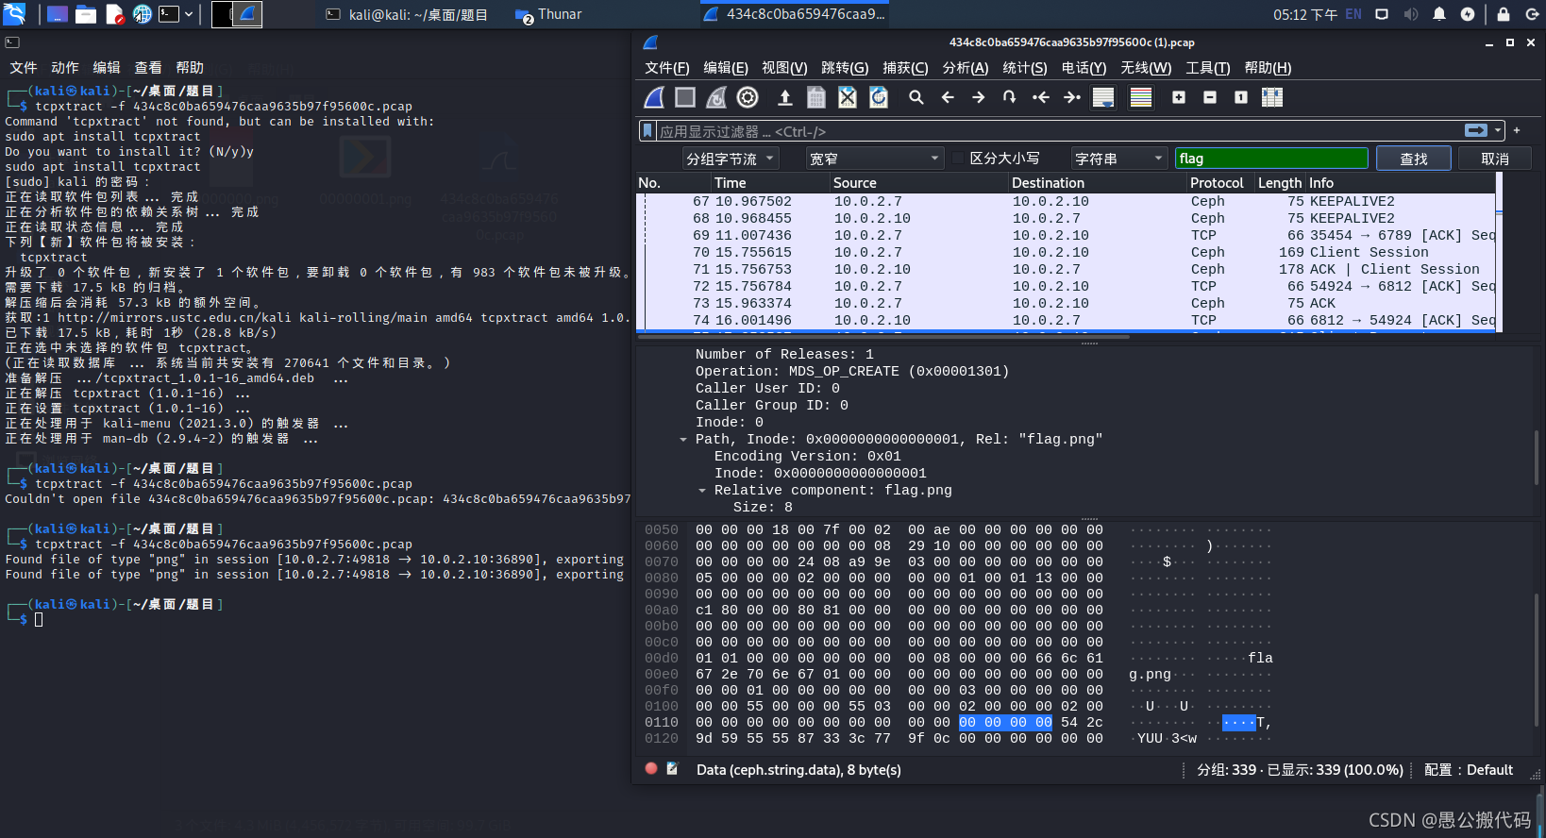The height and width of the screenshot is (838, 1546).
Task: Collapse Relative component: flag.png node
Action: click(702, 490)
